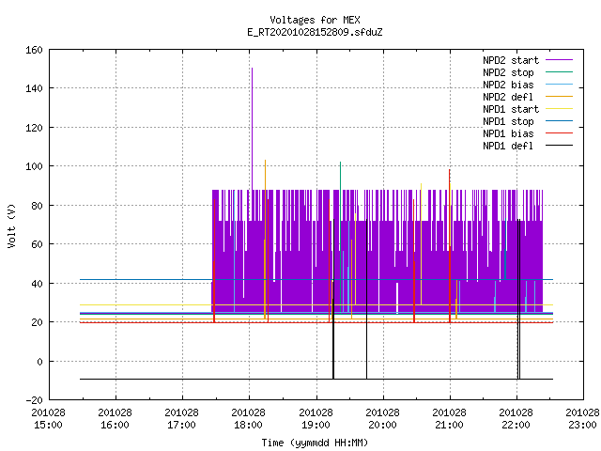Click the y-axis tick value -20
The width and height of the screenshot is (601, 451).
click(x=34, y=400)
